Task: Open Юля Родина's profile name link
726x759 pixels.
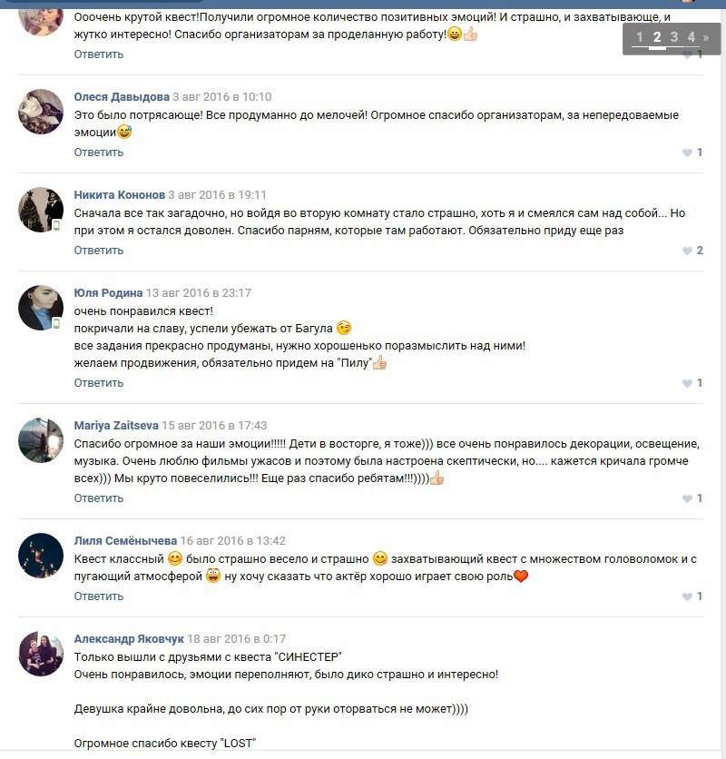Action: [108, 293]
